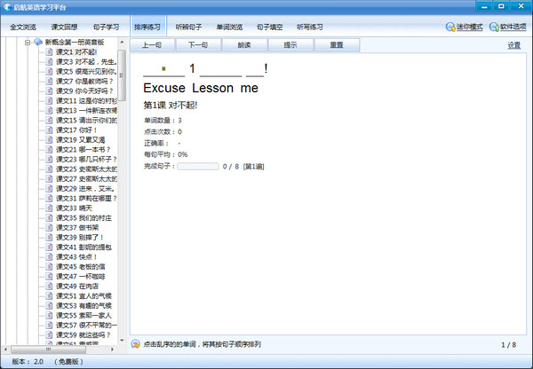533x369 pixels.
Task: Select lesson 课文15 in the tree
Action: tap(86, 121)
